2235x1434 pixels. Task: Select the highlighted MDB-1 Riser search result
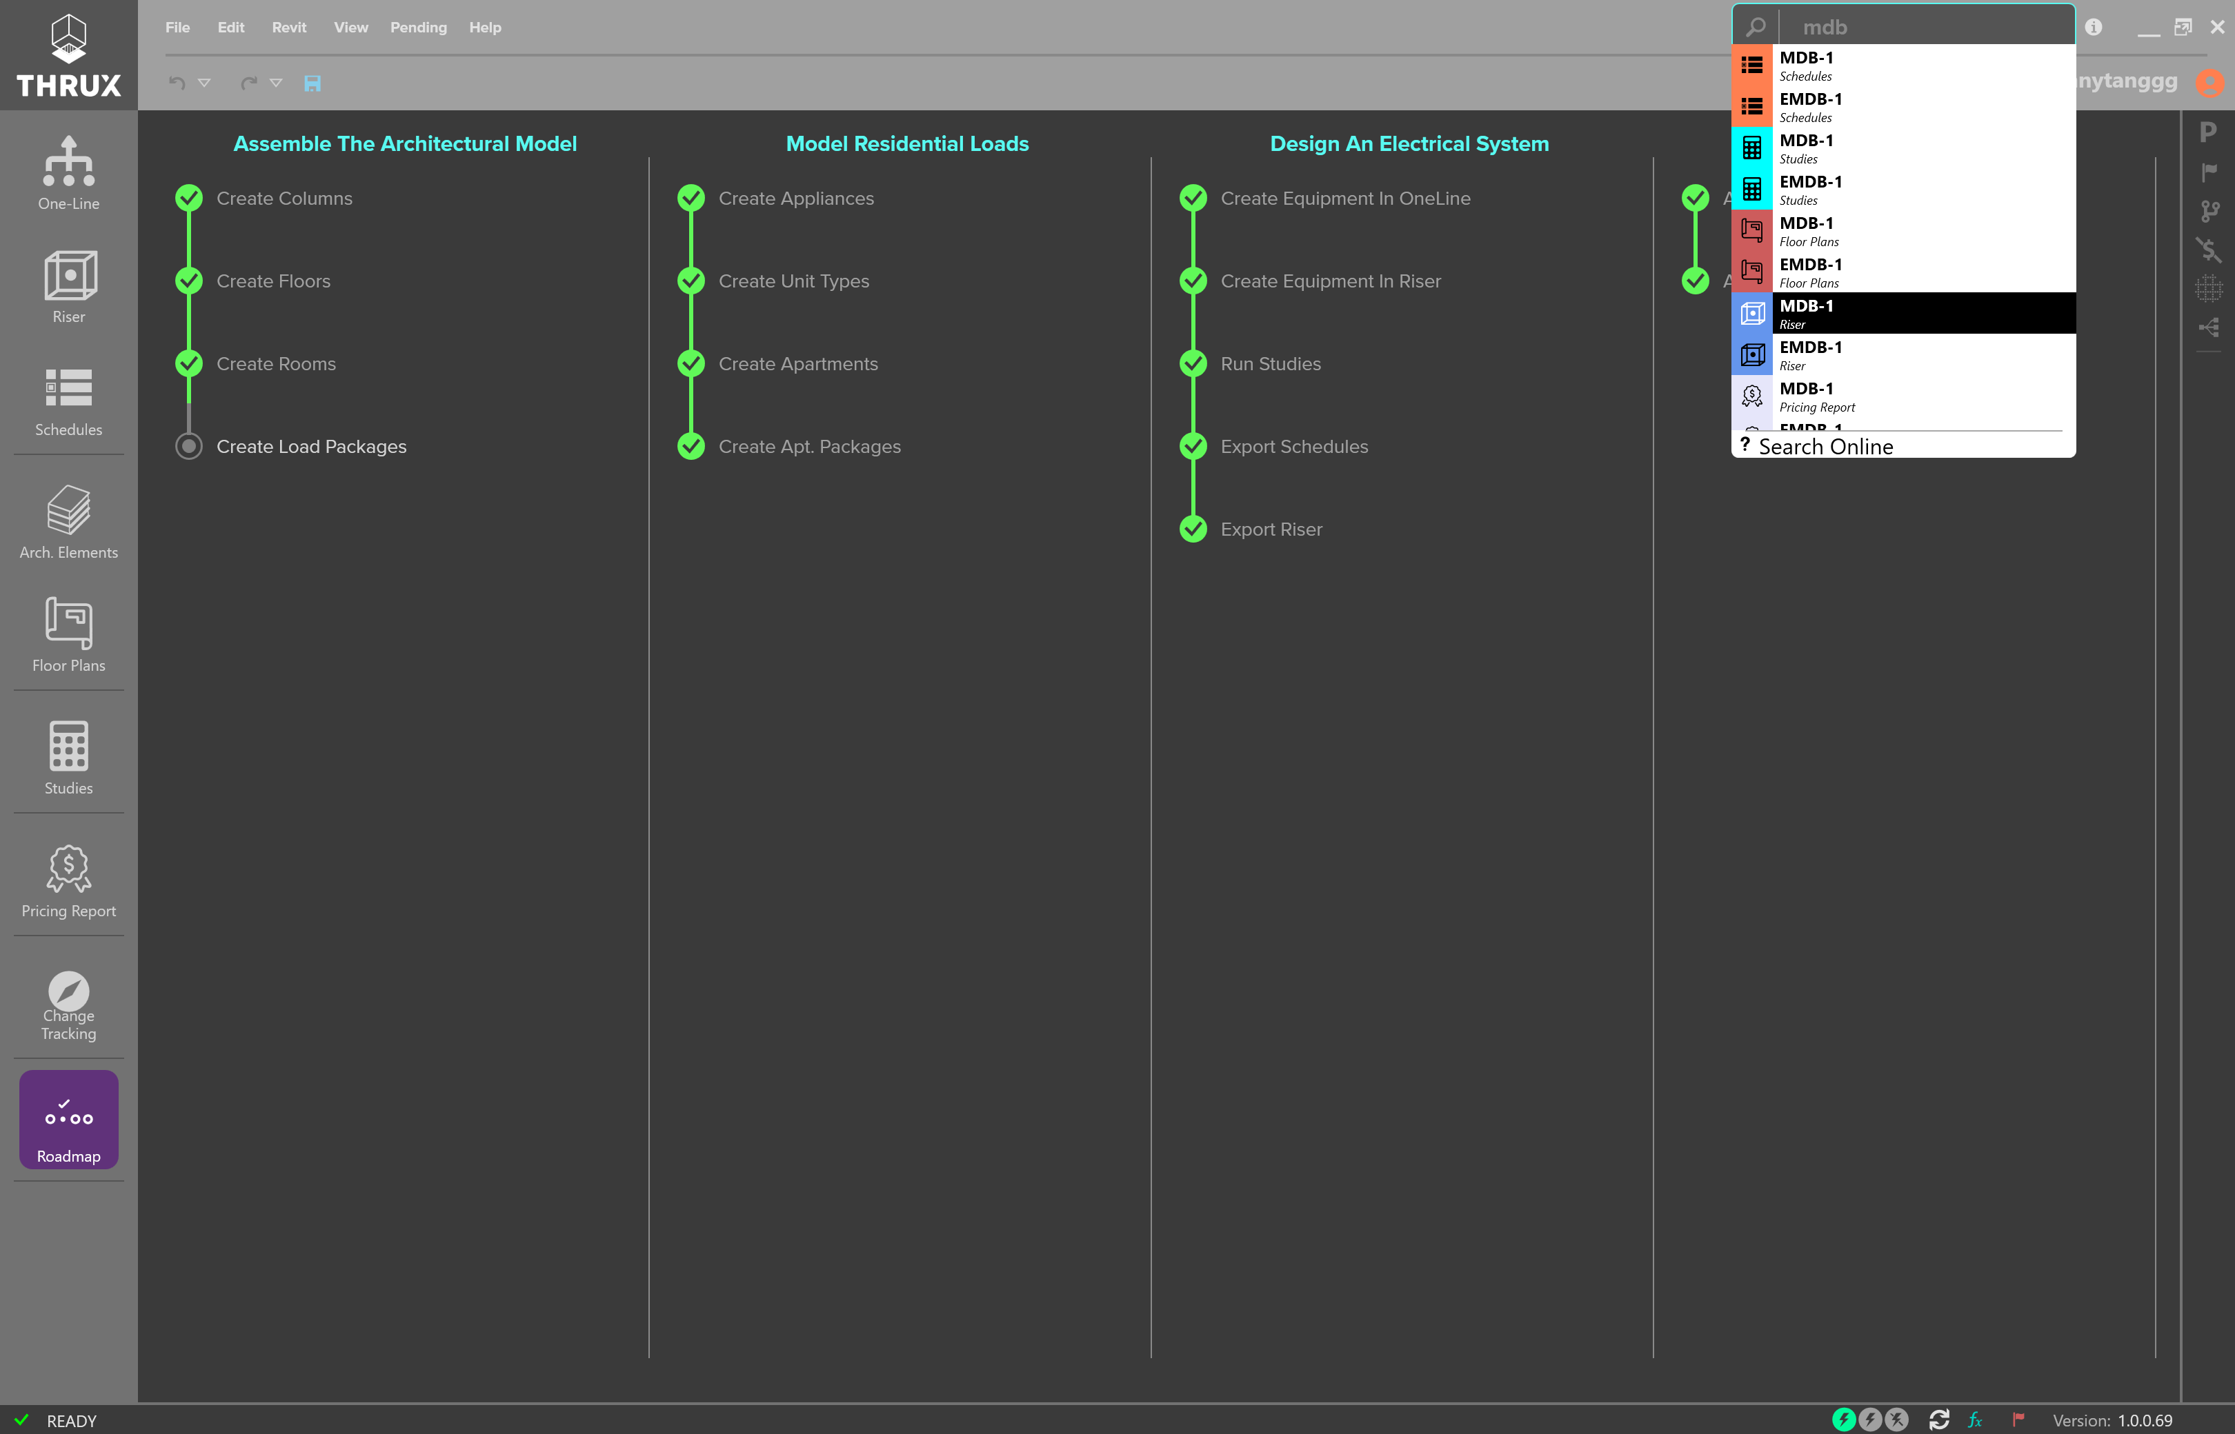[1903, 313]
